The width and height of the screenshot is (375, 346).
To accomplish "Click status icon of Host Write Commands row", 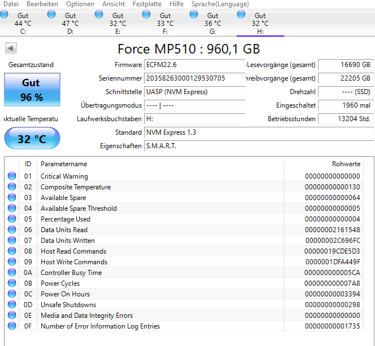I will pos(12,261).
